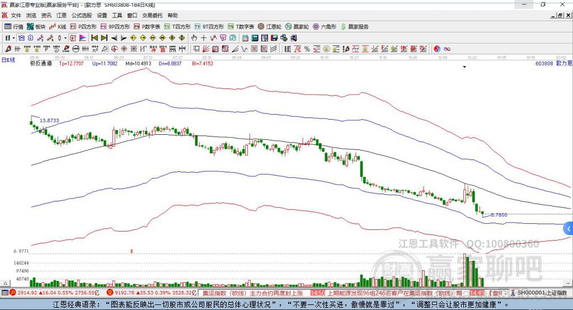Screen dimensions: 573x310
Task: Click the Shanghai index 2914.92 status entry
Action: pyautogui.click(x=54, y=293)
